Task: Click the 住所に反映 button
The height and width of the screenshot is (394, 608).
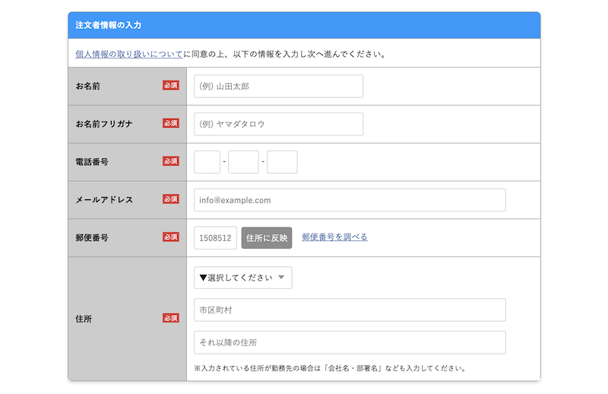Action: 267,238
